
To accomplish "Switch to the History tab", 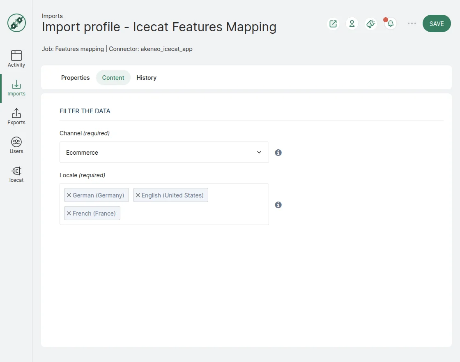I will tap(146, 77).
